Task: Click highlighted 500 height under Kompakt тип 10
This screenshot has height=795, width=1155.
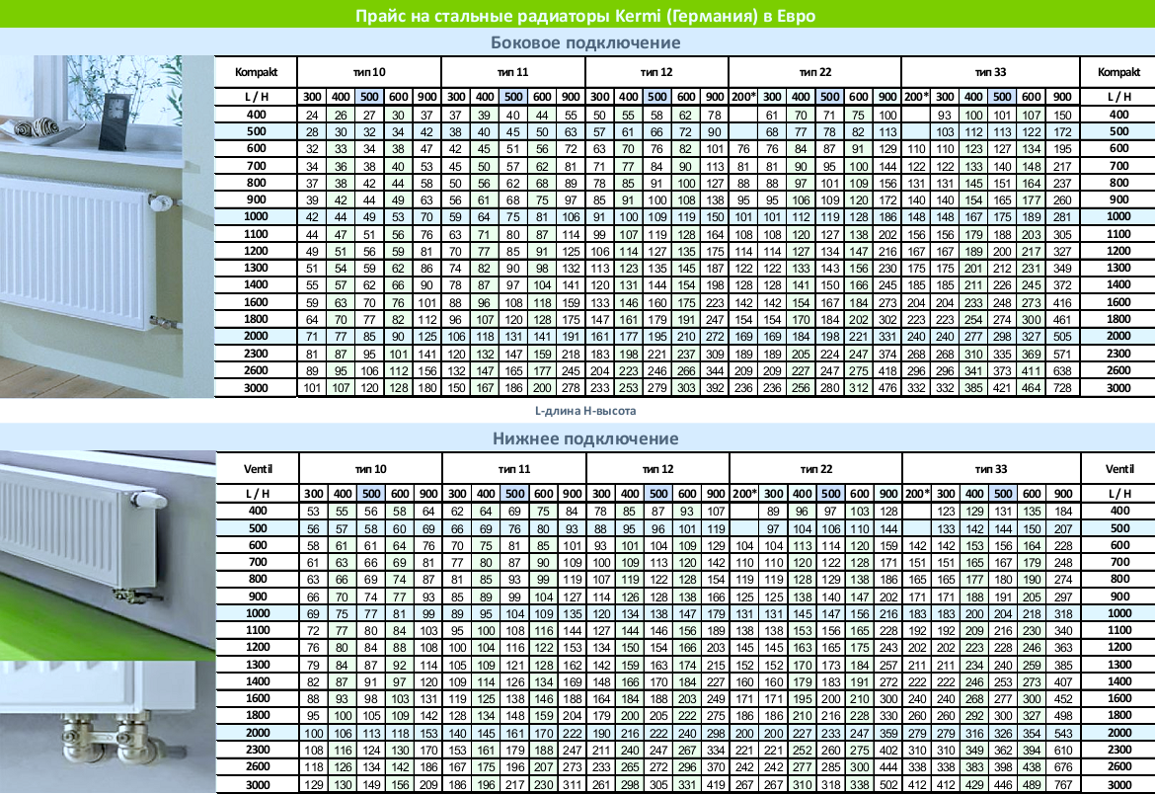Action: point(369,97)
